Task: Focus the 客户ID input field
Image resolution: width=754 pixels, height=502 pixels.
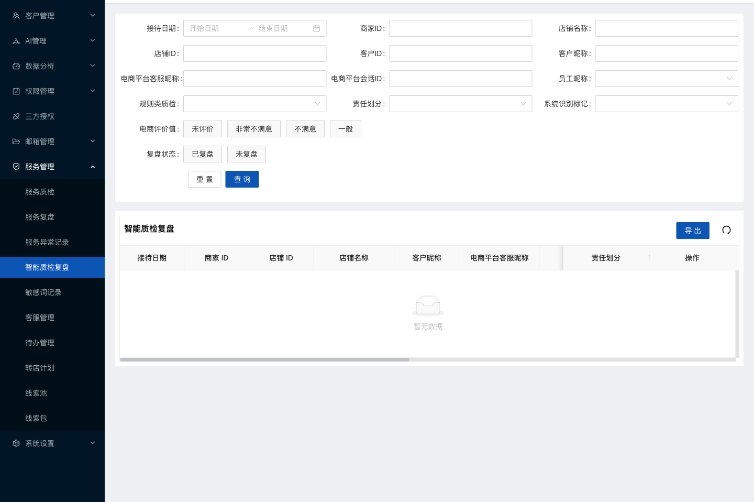Action: click(461, 53)
